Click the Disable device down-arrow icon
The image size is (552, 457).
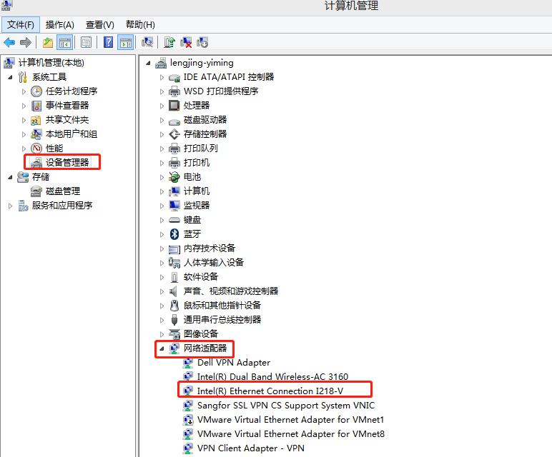tap(202, 43)
